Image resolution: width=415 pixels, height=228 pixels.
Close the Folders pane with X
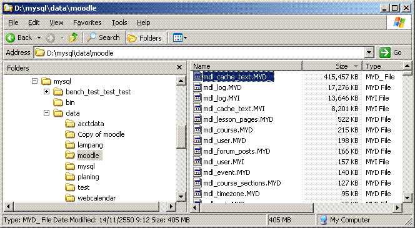click(179, 67)
